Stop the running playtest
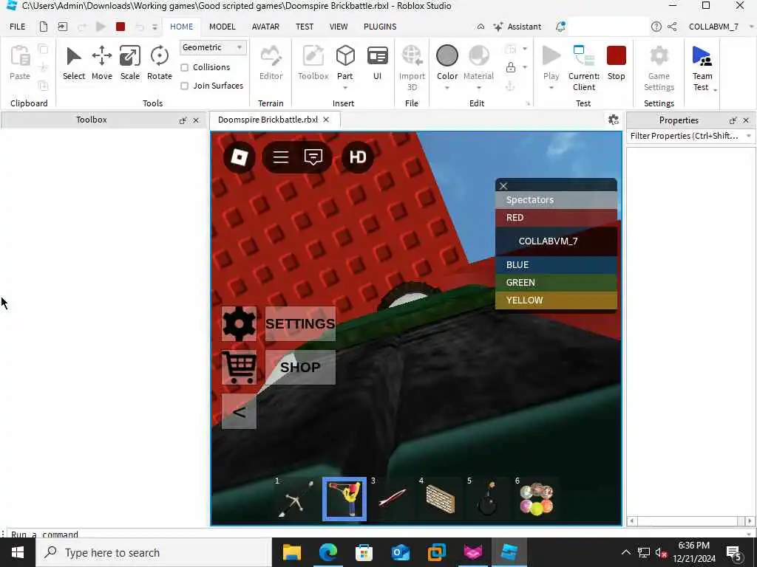 click(x=616, y=63)
